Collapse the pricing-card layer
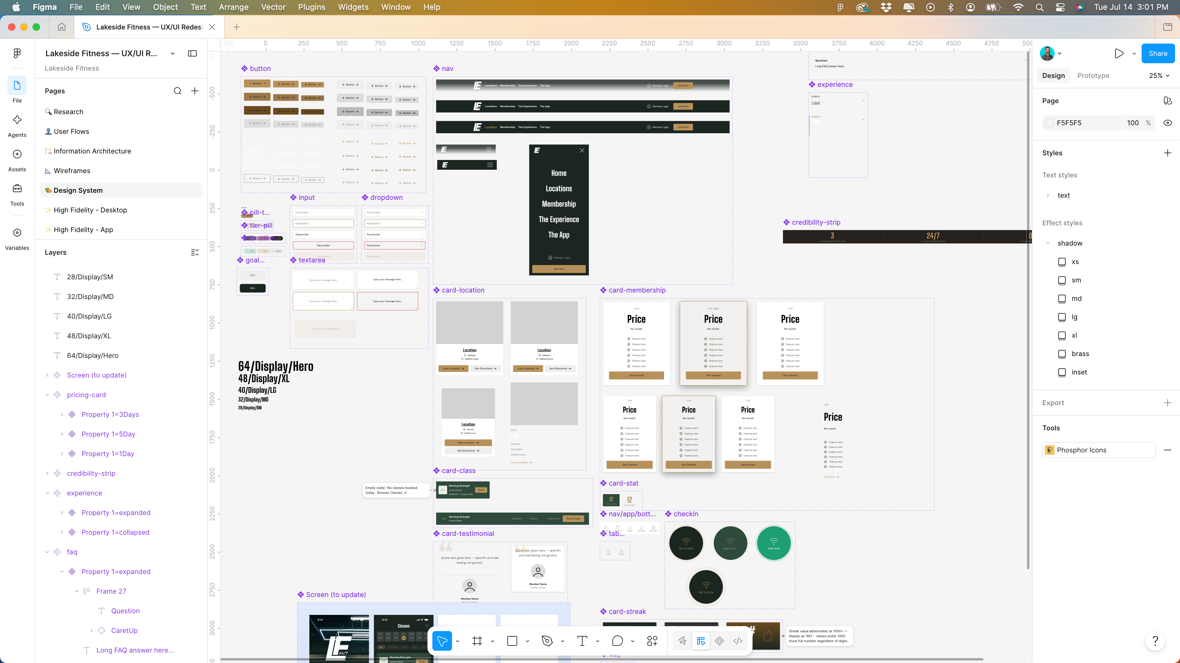This screenshot has height=663, width=1180. 47,395
